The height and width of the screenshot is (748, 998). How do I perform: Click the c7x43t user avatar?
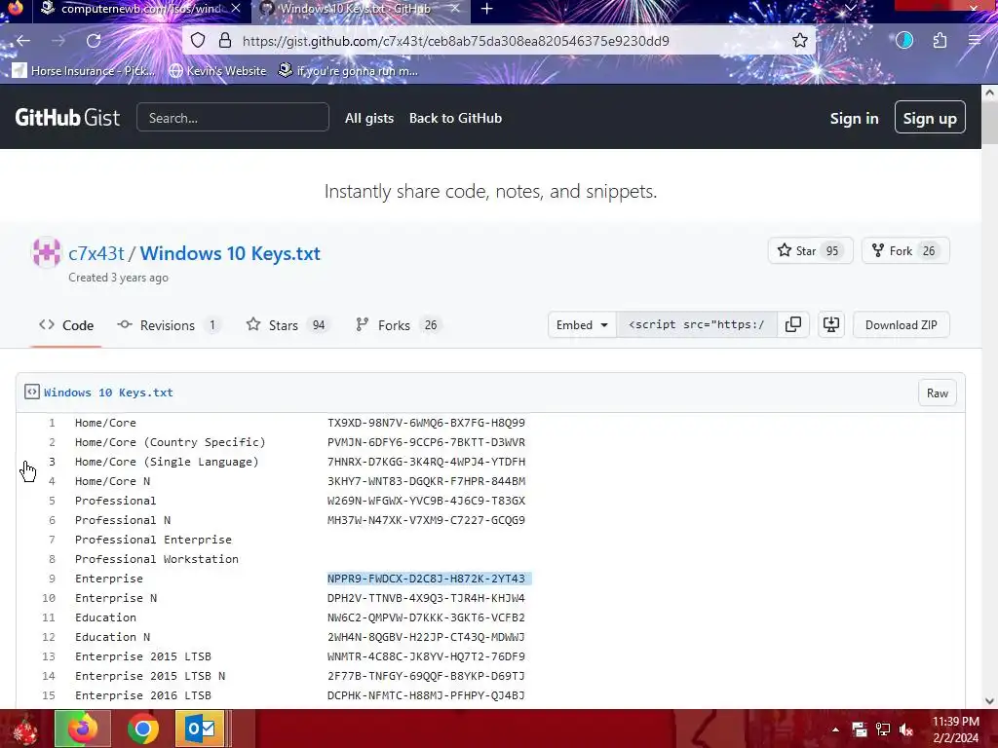coord(46,253)
